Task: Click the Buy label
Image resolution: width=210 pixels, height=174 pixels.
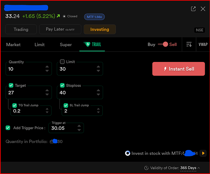Action: click(151, 45)
